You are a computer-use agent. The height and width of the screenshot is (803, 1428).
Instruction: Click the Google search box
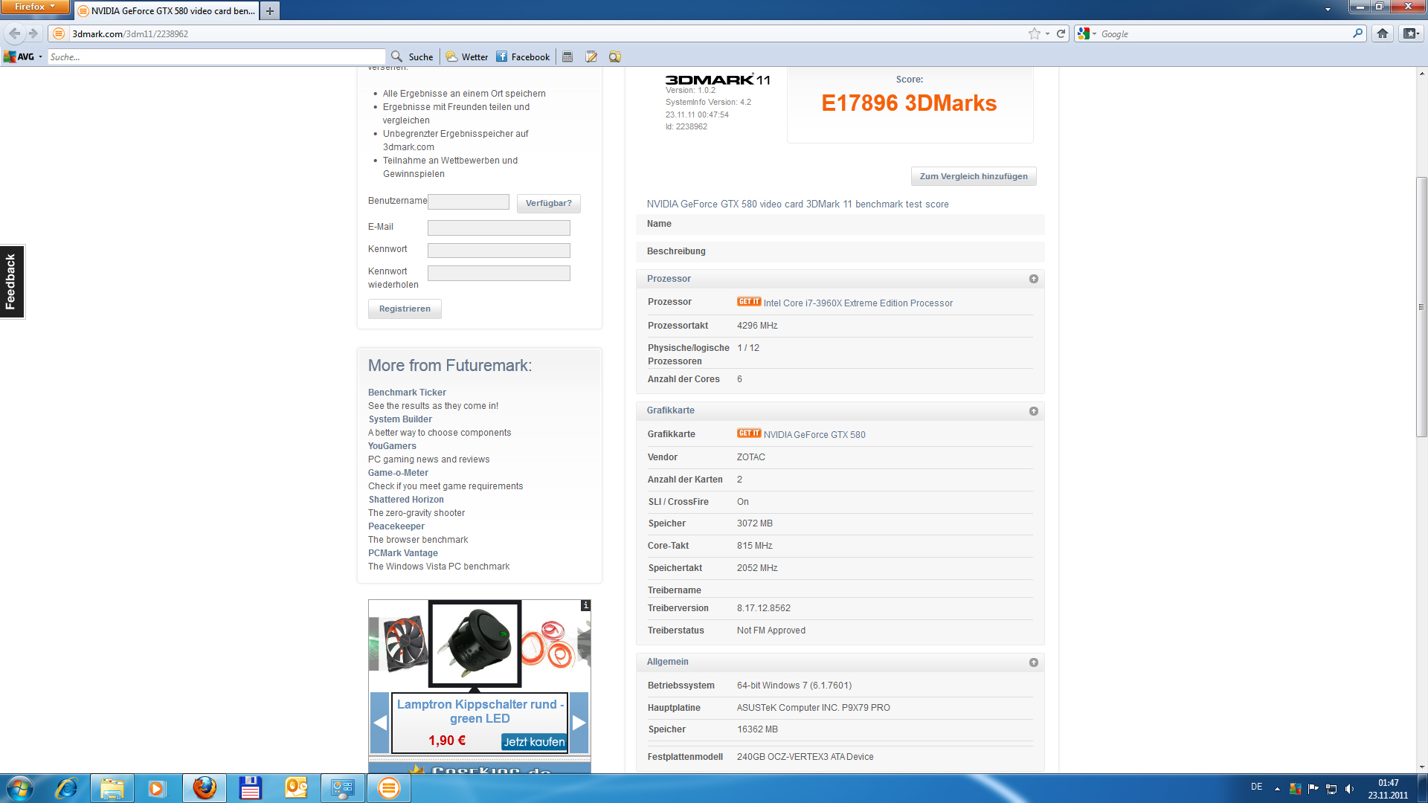tap(1224, 33)
